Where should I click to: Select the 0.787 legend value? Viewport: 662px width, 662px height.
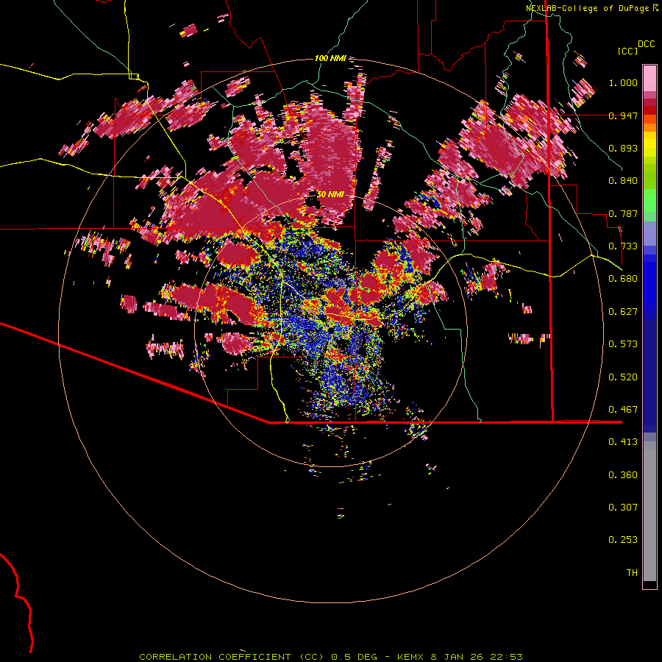(623, 213)
